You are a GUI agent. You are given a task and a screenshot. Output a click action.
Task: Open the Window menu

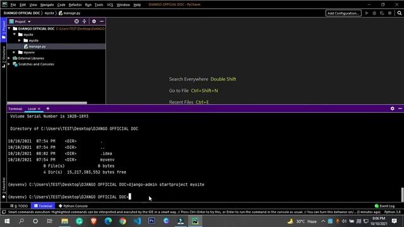123,4
